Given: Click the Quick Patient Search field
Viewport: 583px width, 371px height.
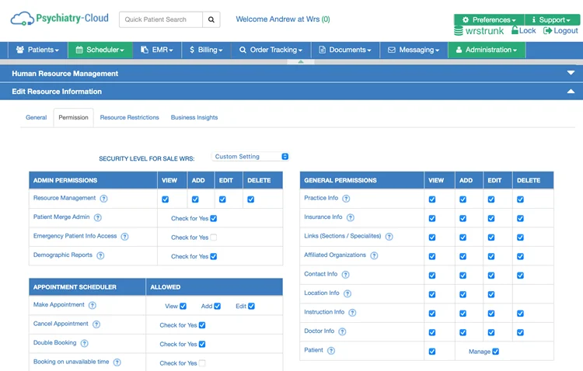Looking at the screenshot, I should [x=161, y=19].
